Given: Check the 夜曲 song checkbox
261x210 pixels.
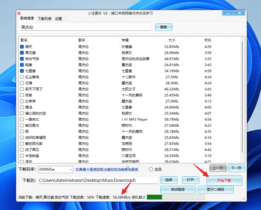Looking at the screenshot, I should pos(22,95).
